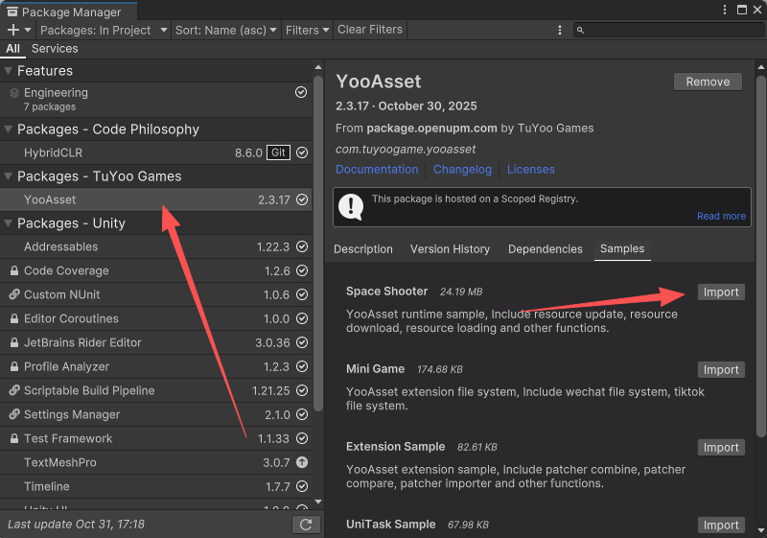Click the lock icon beside Test Framework

click(14, 438)
